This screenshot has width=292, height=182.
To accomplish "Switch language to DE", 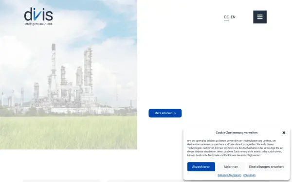I will [x=226, y=17].
